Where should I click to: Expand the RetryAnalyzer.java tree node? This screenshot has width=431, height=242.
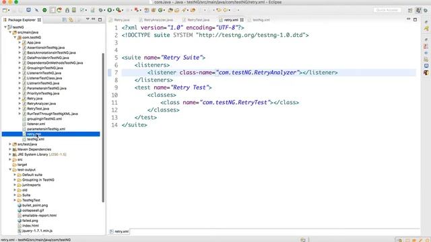point(20,104)
